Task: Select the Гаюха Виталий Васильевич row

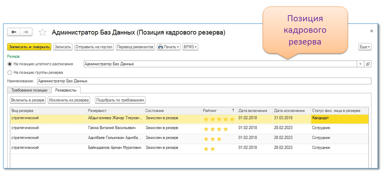Action: (112, 128)
